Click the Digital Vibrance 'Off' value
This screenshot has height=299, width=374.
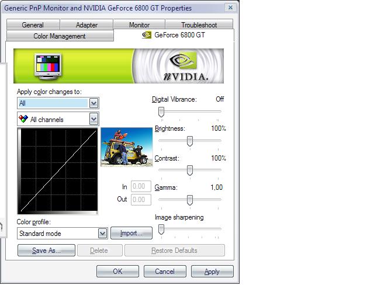point(220,99)
